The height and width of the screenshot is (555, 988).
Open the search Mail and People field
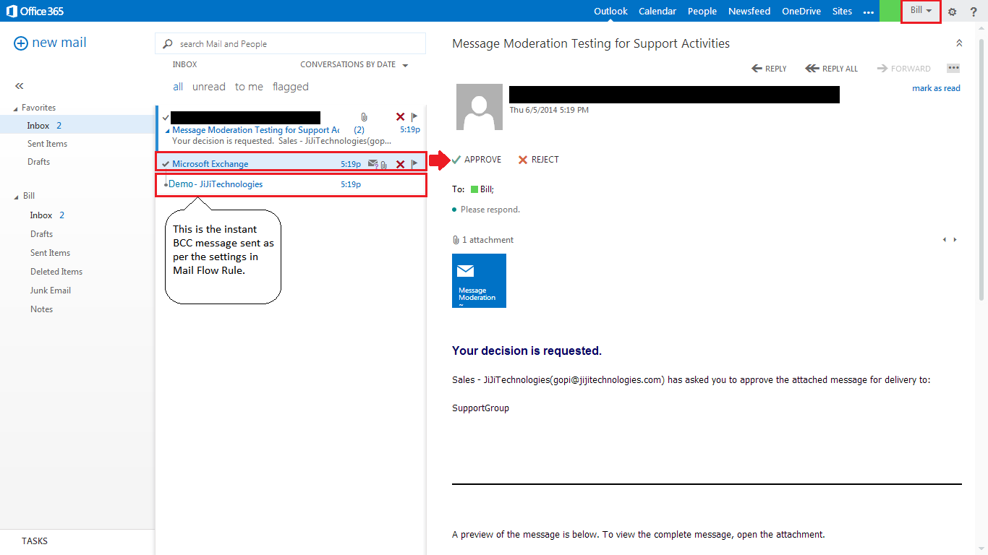click(x=289, y=43)
